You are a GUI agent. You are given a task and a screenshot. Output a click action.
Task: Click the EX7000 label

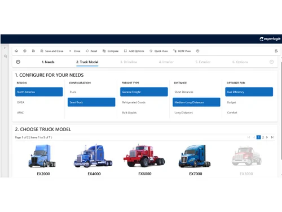pos(196,174)
